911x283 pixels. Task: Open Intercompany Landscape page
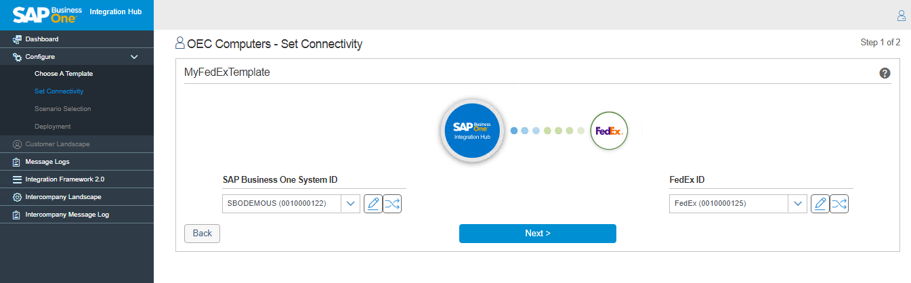click(x=63, y=197)
